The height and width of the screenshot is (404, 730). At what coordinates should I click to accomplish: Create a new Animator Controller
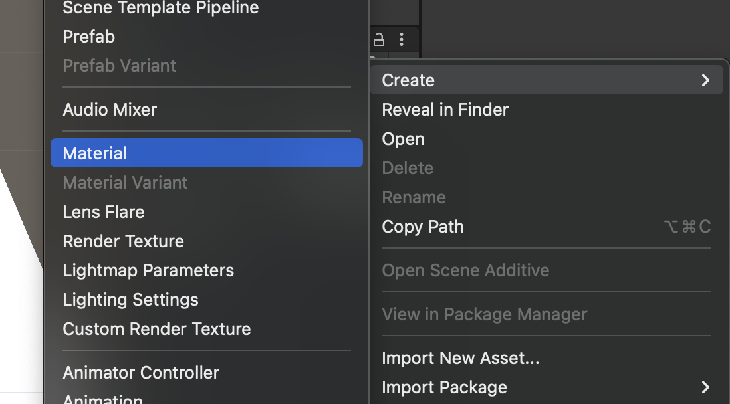141,373
